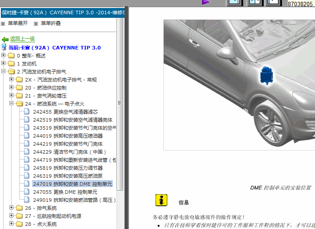Follow the 返回上一级 link
Viewport: 315px width, 229px height.
click(x=22, y=39)
